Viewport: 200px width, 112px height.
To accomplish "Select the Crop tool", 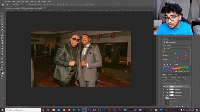I will (x=2, y=21).
